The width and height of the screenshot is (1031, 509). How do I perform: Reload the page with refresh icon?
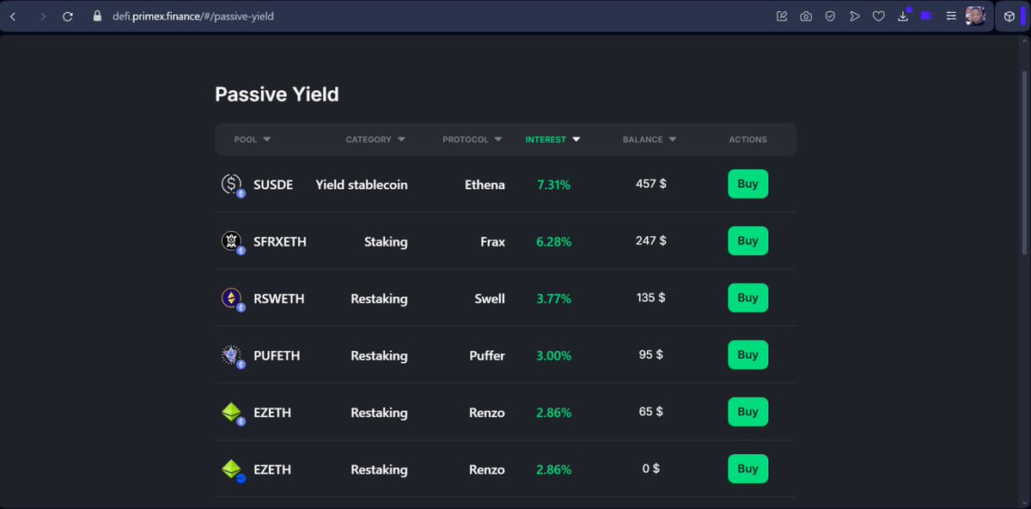(68, 16)
